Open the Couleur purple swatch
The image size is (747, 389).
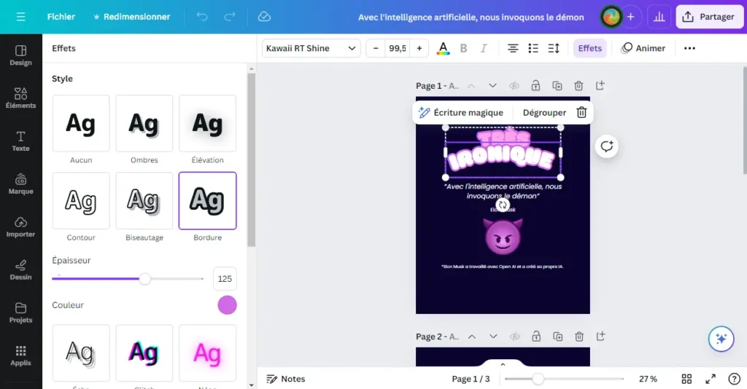228,305
